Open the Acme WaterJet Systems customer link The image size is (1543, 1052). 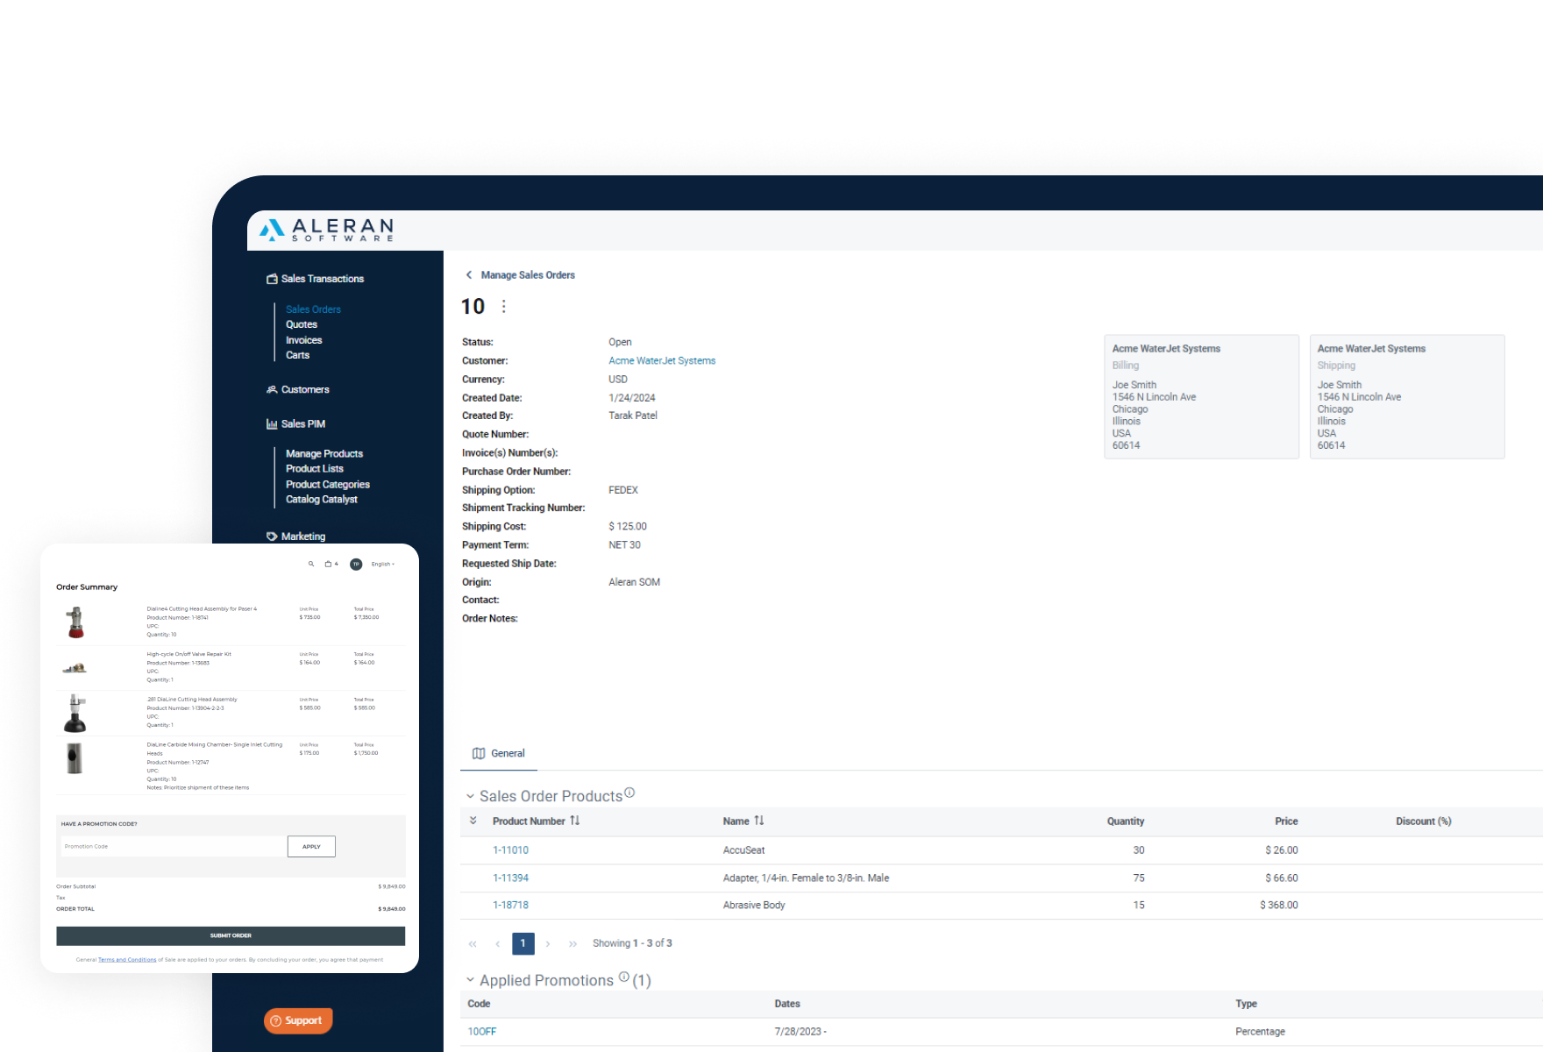[x=662, y=360]
